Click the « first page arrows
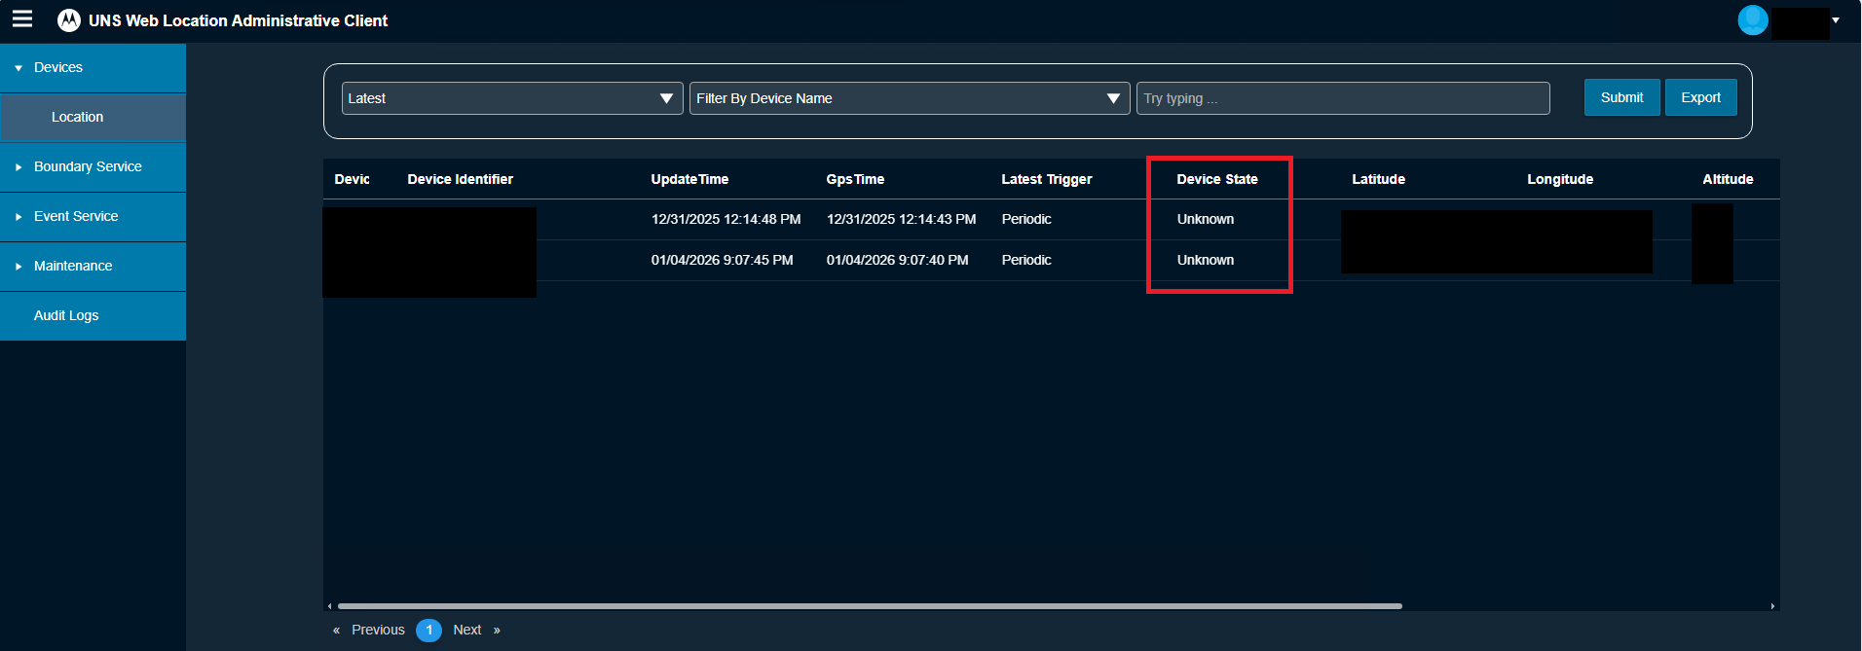The image size is (1862, 651). tap(336, 630)
